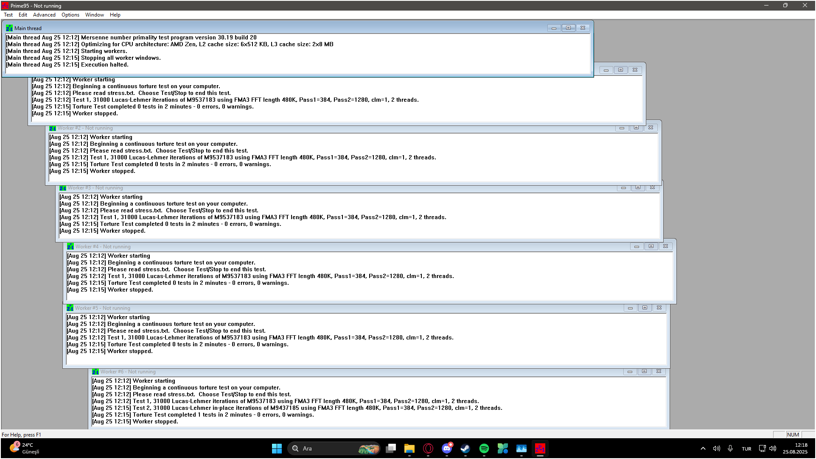
Task: Close the Worker #2 window
Action: 651,128
